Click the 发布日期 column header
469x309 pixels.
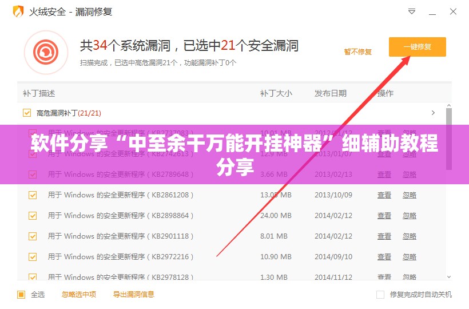pyautogui.click(x=331, y=93)
